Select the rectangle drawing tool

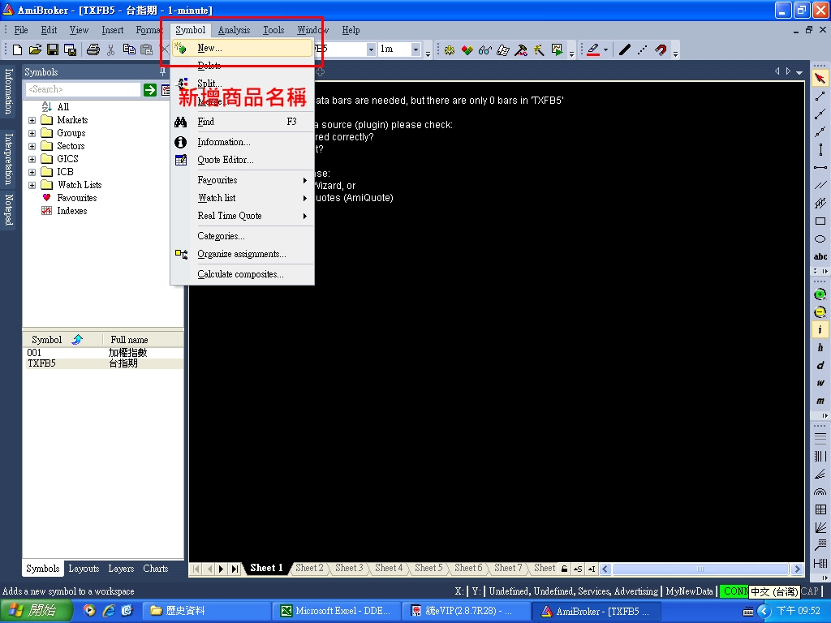click(820, 221)
